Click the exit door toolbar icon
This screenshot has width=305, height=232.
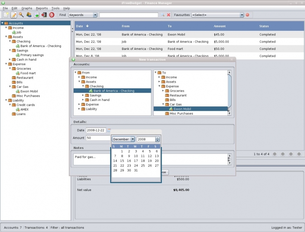pyautogui.click(x=44, y=15)
